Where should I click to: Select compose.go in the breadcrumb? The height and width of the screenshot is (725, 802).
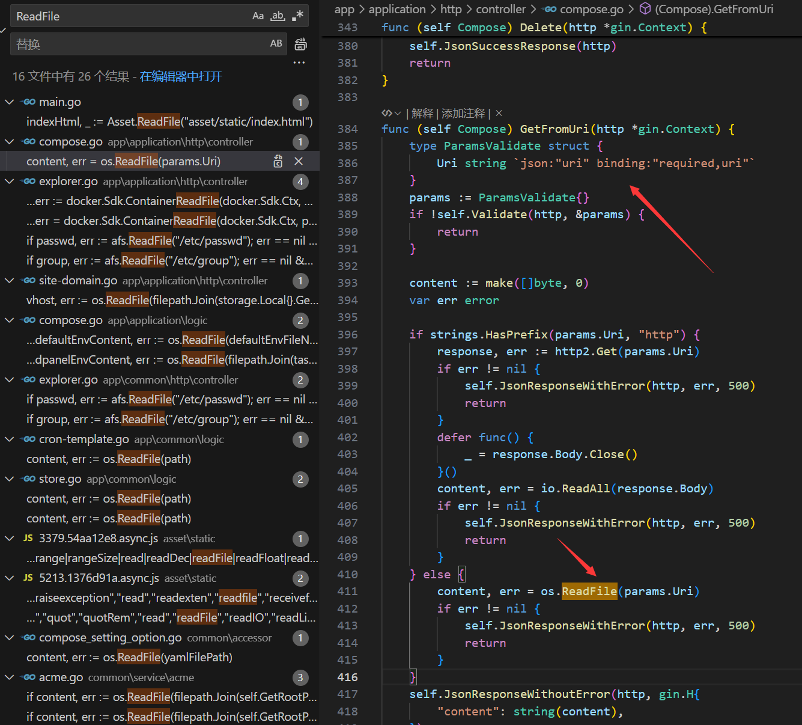point(591,9)
